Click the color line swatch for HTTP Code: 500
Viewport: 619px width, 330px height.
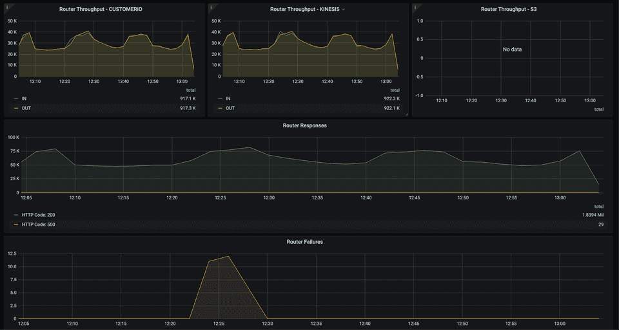16,225
